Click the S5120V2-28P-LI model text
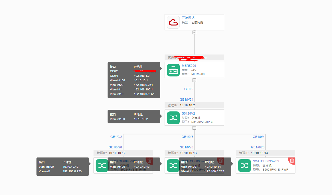332x195 pixels. (202, 122)
